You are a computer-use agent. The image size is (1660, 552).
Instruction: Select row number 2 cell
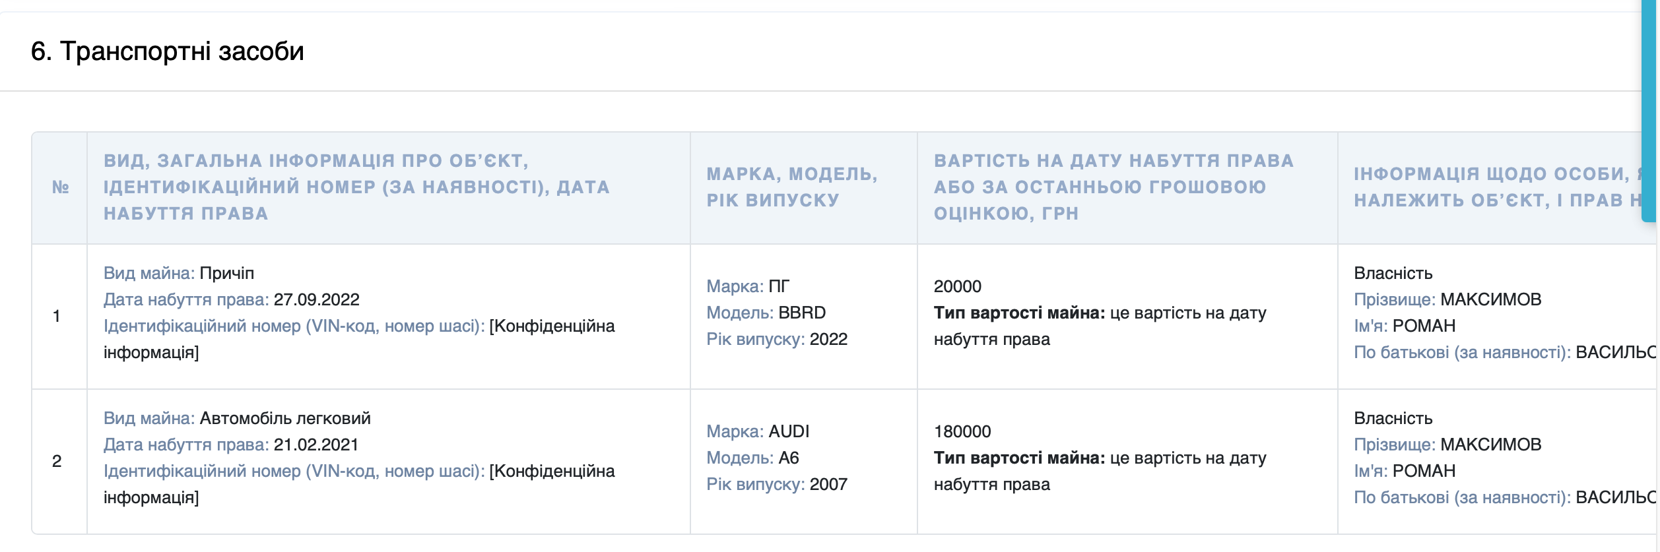pos(57,461)
